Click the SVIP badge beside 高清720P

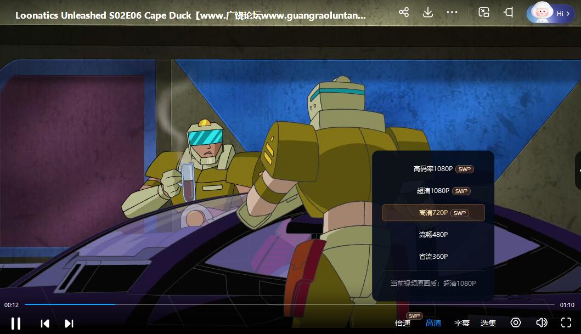click(459, 213)
